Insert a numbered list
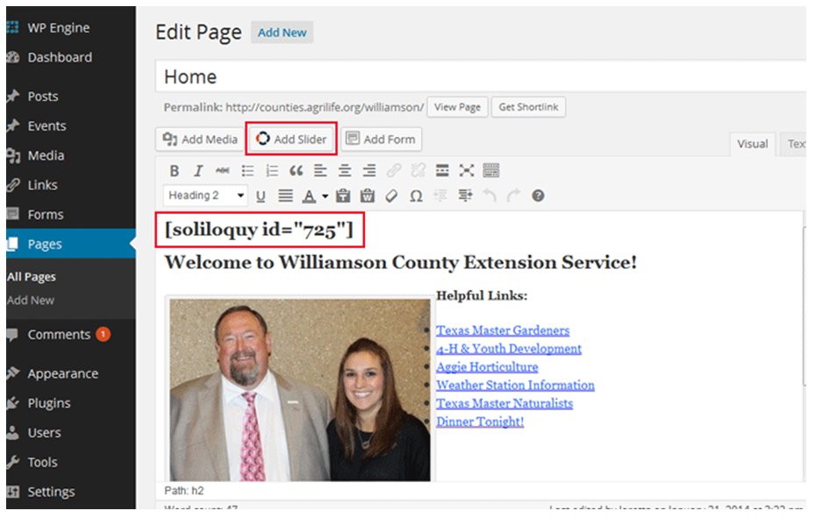816x525 pixels. (272, 171)
